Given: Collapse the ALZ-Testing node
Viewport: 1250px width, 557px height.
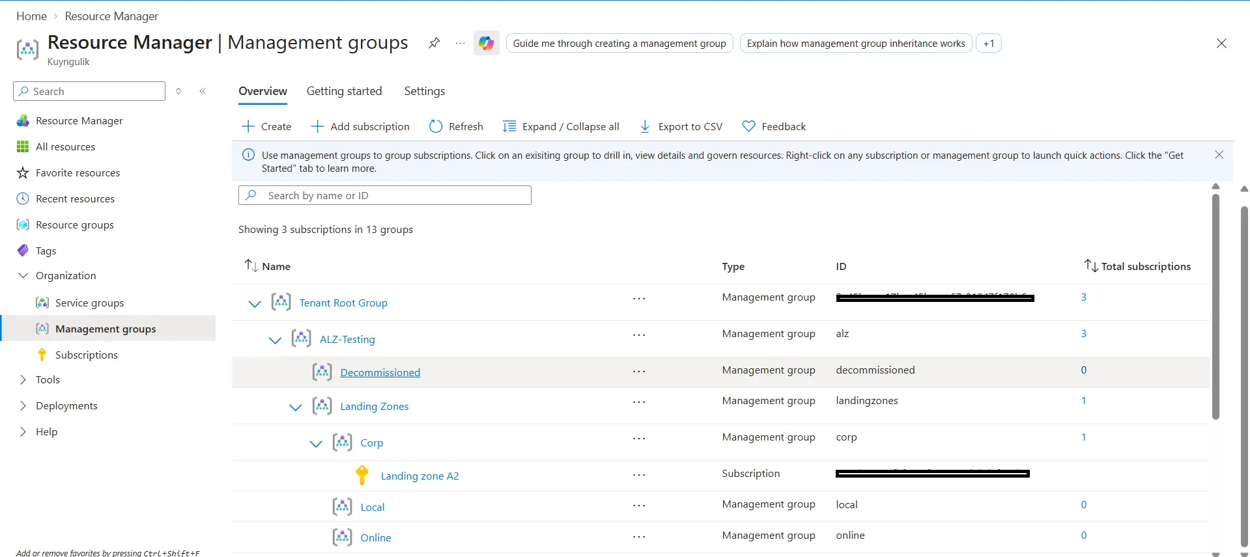Looking at the screenshot, I should (275, 340).
